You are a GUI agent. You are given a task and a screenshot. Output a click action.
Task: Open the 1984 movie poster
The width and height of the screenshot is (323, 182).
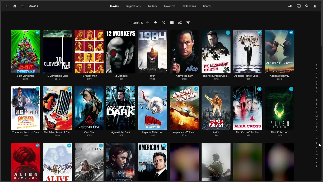(x=152, y=52)
